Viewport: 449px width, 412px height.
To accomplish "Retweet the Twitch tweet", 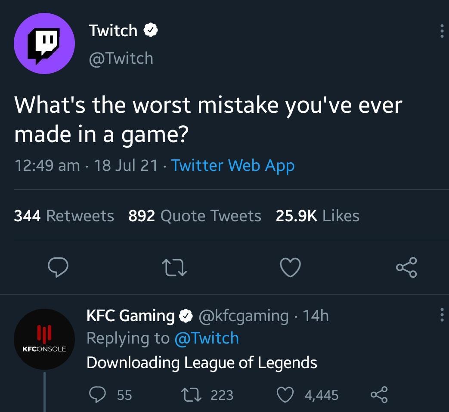I will 173,268.
